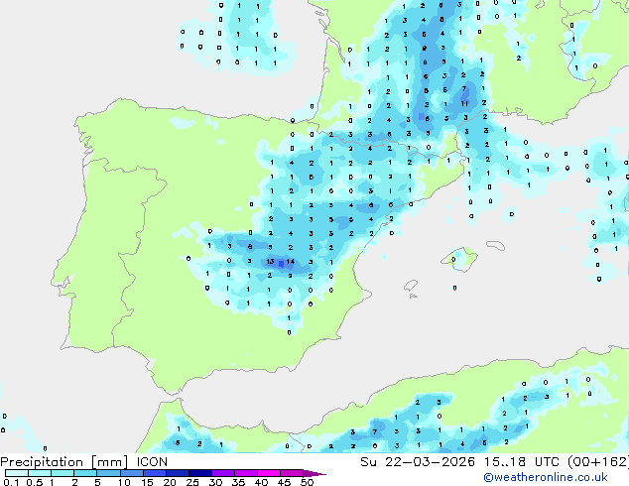Screen dimensions: 629x486
Task: Click the "11" precipitation value over southern France
Action: point(464,103)
